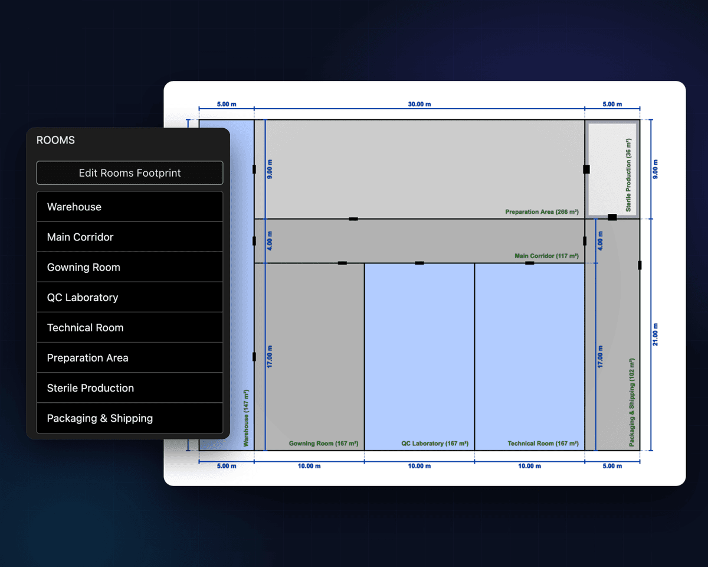This screenshot has width=708, height=567.
Task: Select Warehouse in the rooms list
Action: [130, 207]
